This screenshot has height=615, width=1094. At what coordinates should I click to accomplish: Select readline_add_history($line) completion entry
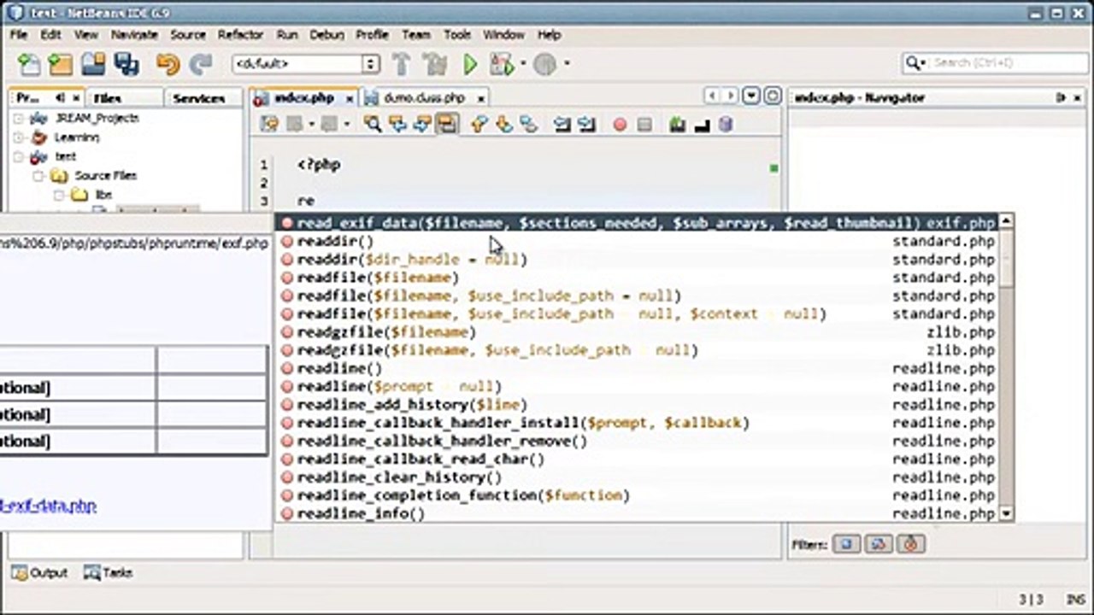638,405
